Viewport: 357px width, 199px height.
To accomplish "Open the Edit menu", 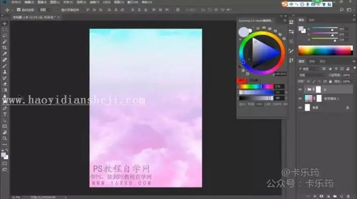I will click(x=29, y=2).
